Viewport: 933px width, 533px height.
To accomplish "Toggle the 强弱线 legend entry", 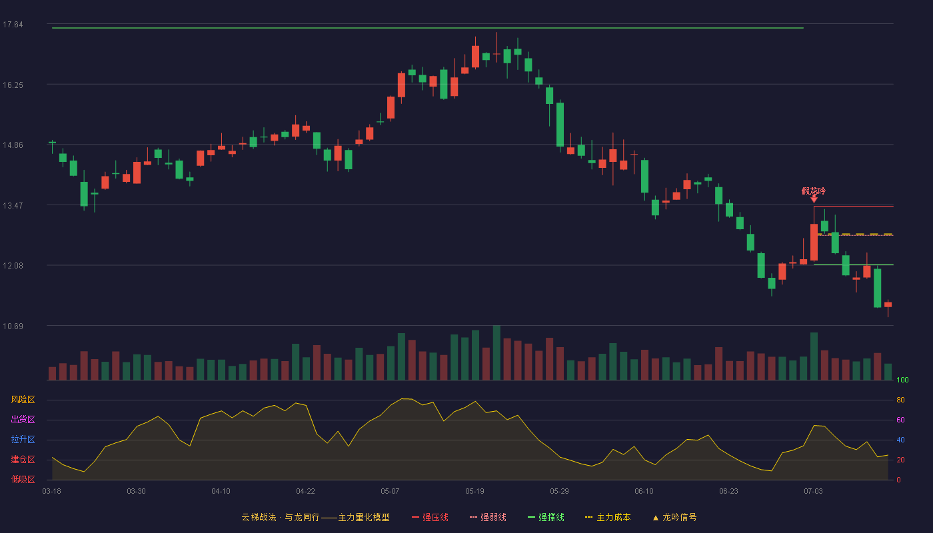I will click(x=488, y=517).
